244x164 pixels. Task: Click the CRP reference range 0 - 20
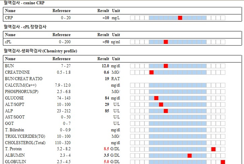point(66,18)
